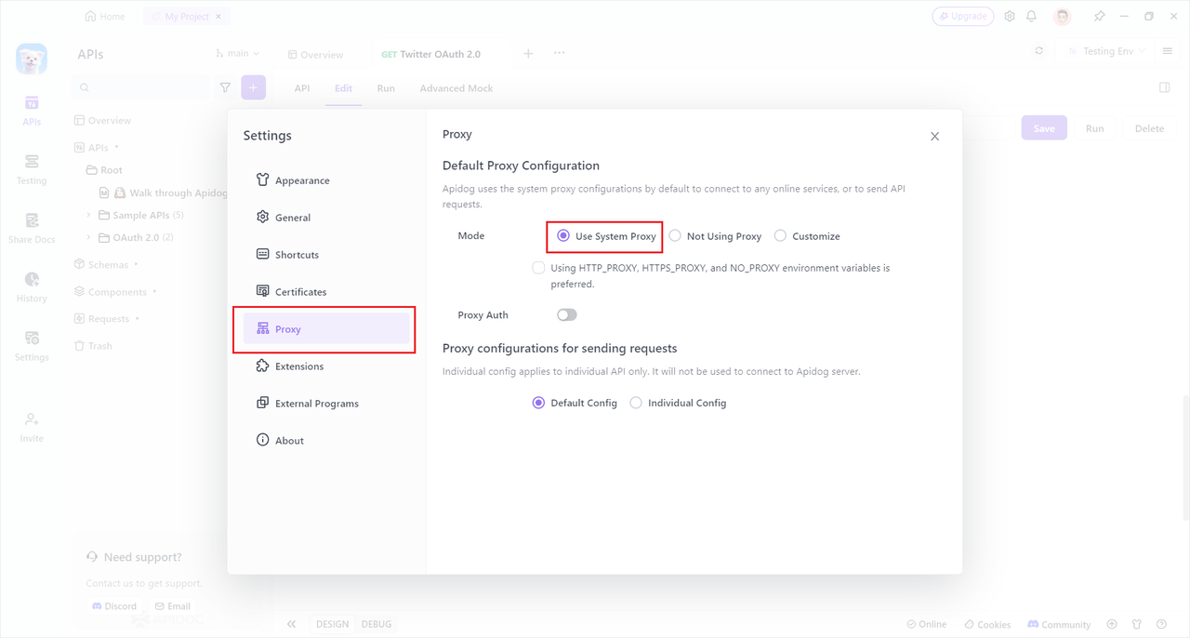Open External Programs settings
Screen dimensions: 1190x638
(326, 404)
